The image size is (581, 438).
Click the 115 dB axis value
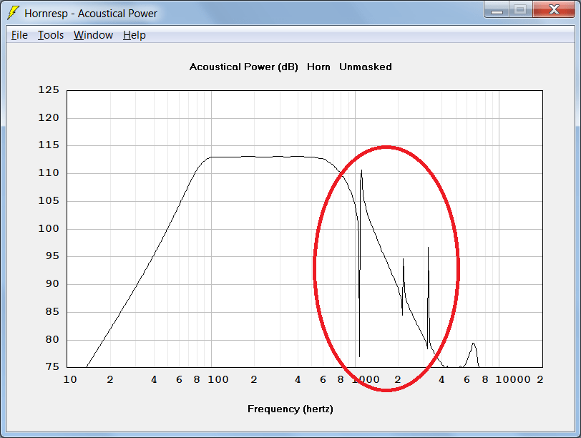(49, 145)
